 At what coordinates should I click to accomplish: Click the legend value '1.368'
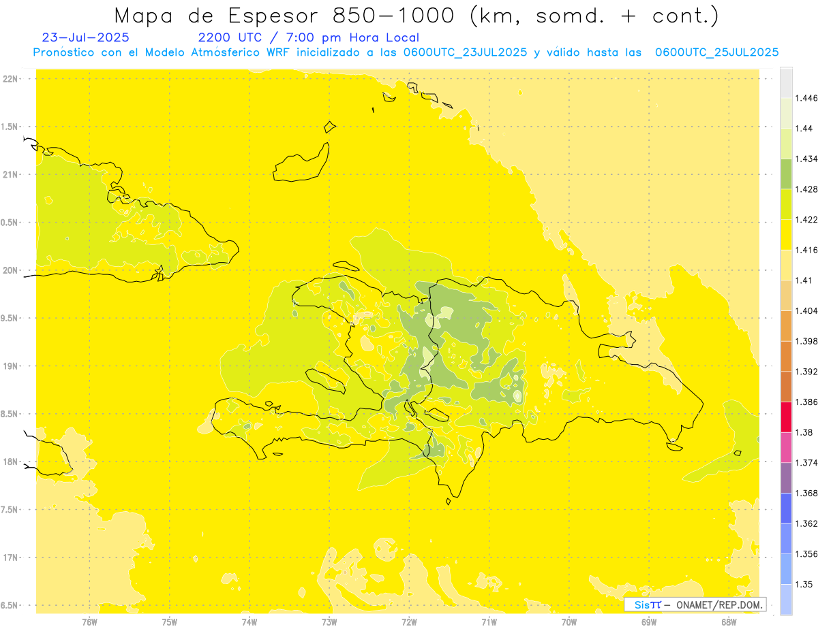point(806,493)
